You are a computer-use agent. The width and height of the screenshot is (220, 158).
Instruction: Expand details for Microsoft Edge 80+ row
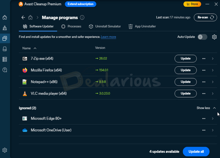click(213, 119)
